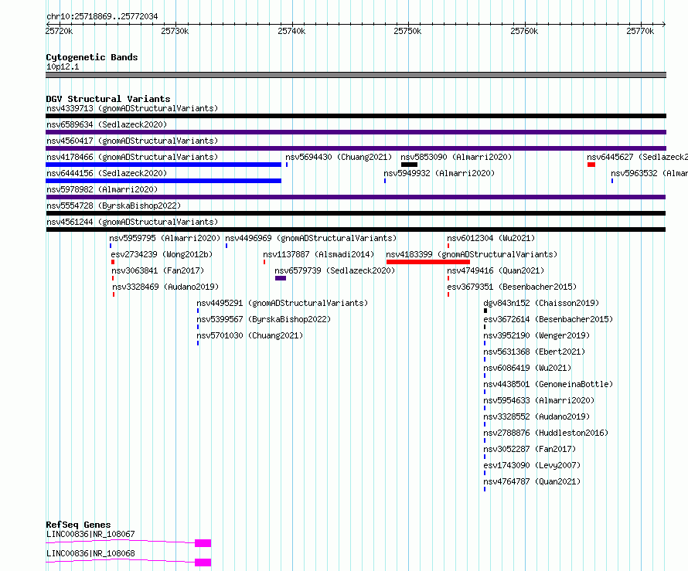This screenshot has width=688, height=571.
Task: Click the nsv4560417 (gnomADStructuralVariants) label
Action: click(132, 141)
